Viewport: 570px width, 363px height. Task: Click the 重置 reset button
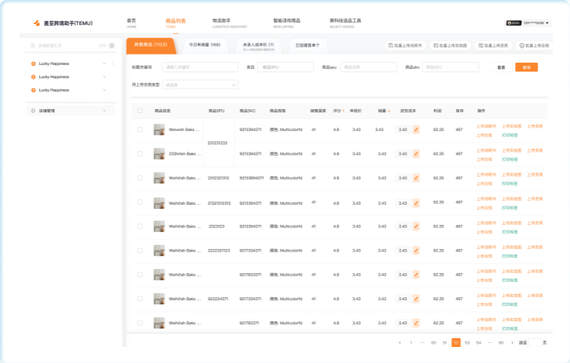coord(501,67)
